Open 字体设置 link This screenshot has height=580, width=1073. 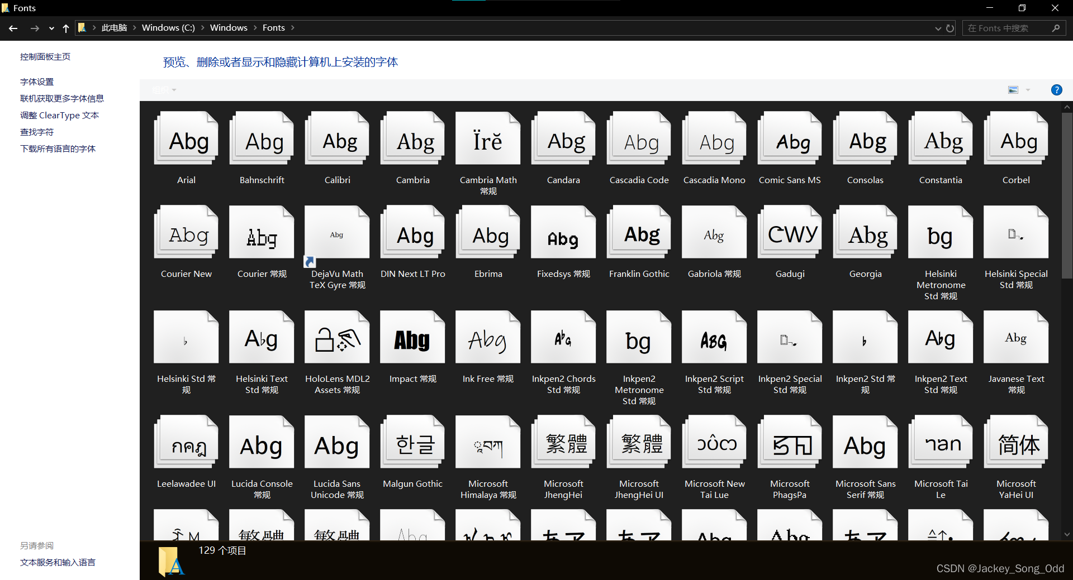click(x=37, y=82)
